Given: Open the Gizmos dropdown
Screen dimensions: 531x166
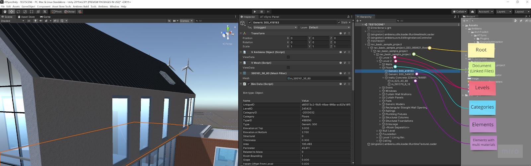Looking at the screenshot, I should [186, 21].
